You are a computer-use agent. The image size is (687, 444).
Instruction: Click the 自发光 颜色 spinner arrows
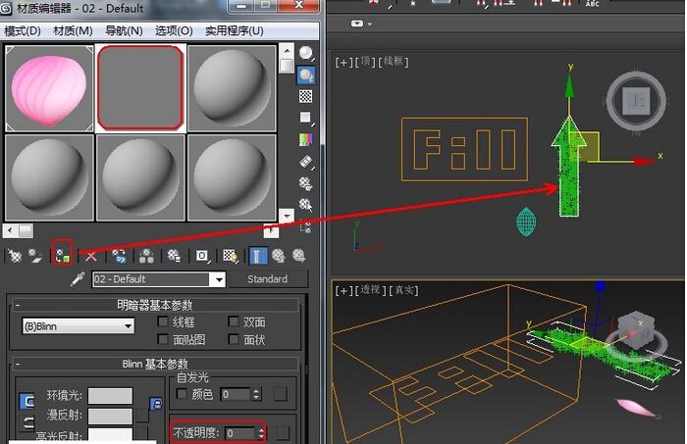pyautogui.click(x=257, y=394)
